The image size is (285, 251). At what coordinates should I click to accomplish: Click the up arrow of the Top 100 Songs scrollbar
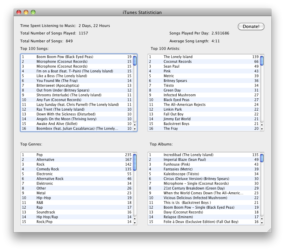[x=135, y=125]
